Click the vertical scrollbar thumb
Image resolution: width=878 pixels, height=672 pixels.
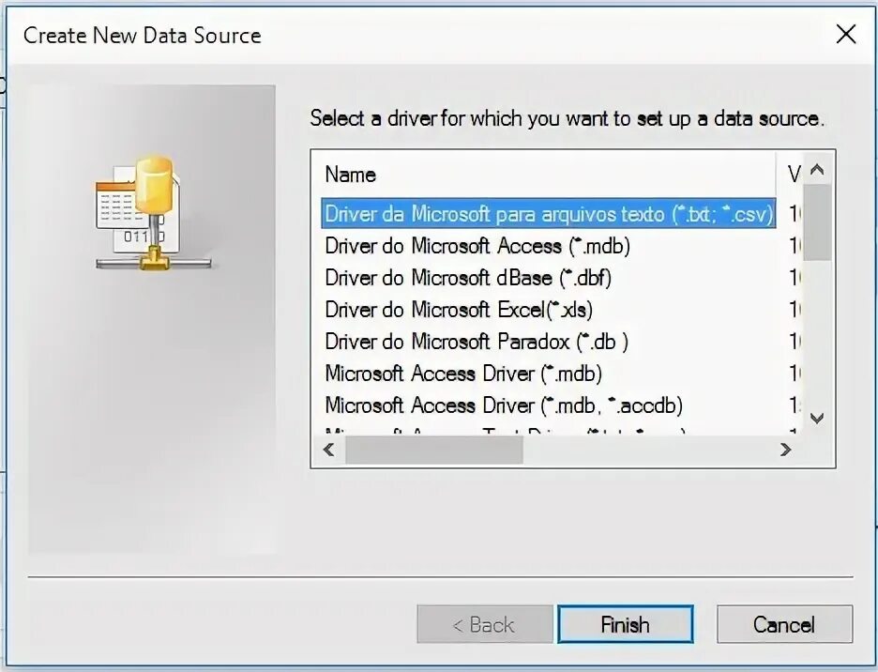pyautogui.click(x=817, y=221)
